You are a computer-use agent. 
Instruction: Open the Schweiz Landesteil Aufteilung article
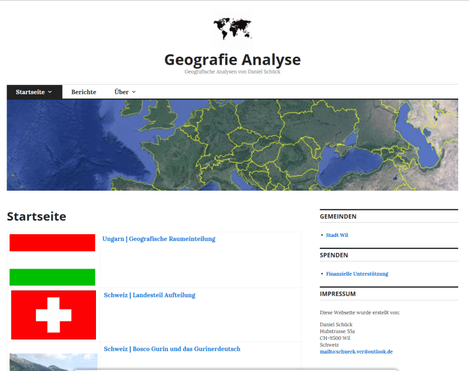pyautogui.click(x=150, y=295)
